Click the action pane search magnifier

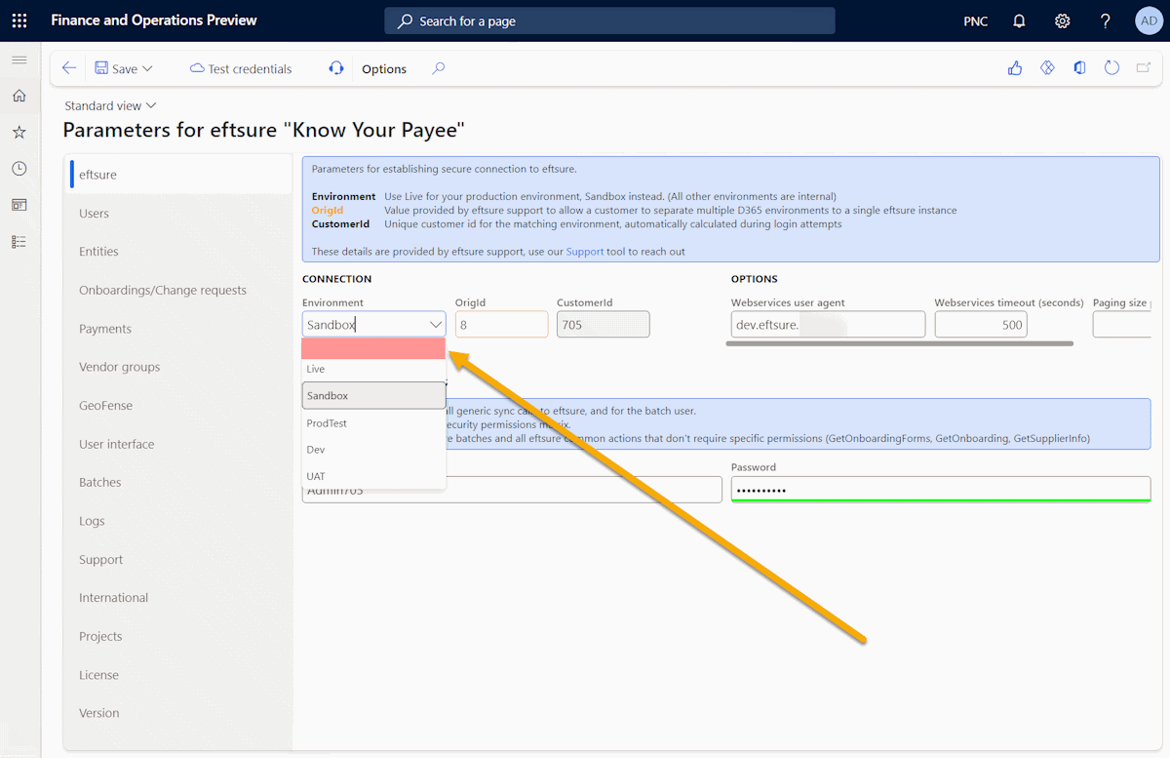click(439, 68)
